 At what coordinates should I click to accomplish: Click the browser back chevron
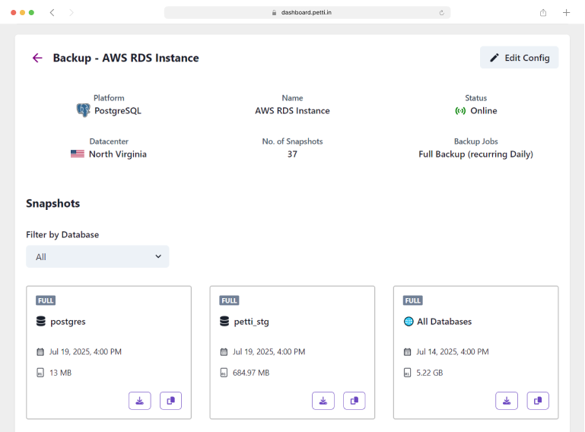click(52, 13)
